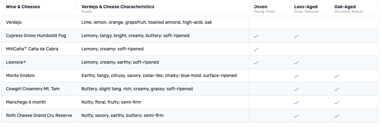Click Roth Grand Cru Lees-Aged checkmark
Viewport: 382px width, 128px height.
coord(296,116)
